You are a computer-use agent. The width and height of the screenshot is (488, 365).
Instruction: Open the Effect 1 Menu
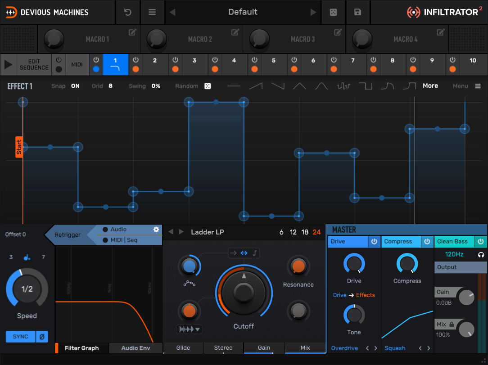(478, 86)
